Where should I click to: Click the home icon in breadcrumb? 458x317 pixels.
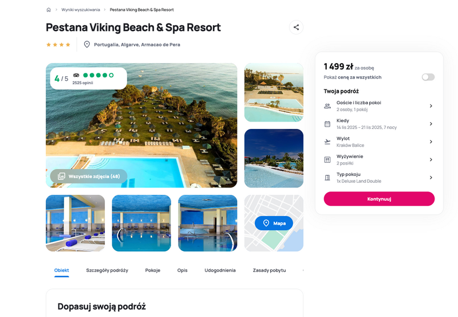click(x=49, y=10)
